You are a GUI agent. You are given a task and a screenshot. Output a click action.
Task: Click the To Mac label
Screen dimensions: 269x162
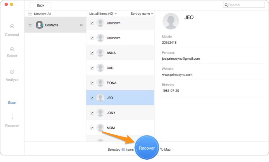pos(165,150)
